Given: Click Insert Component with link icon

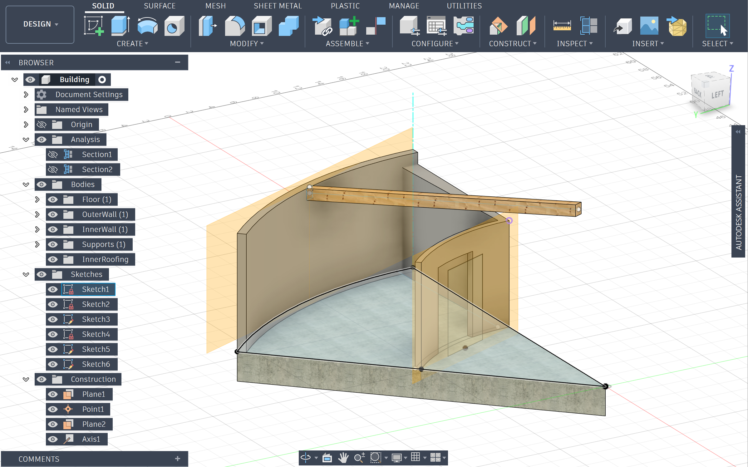Looking at the screenshot, I should 322,26.
